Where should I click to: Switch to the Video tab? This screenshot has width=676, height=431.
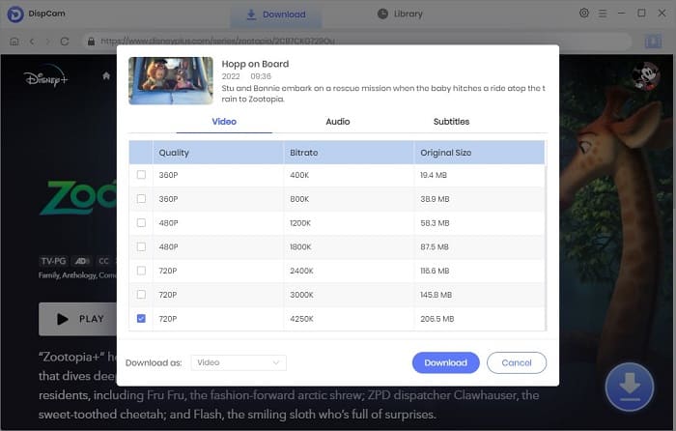(x=224, y=122)
